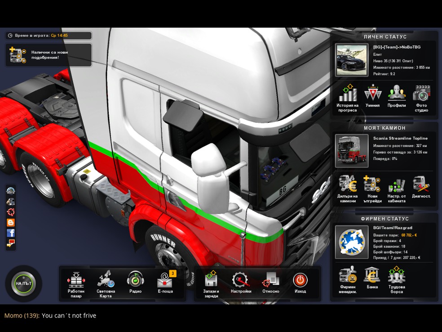Click the new upgrades available notification
Image resolution: width=442 pixels, height=332 pixels.
(x=49, y=55)
